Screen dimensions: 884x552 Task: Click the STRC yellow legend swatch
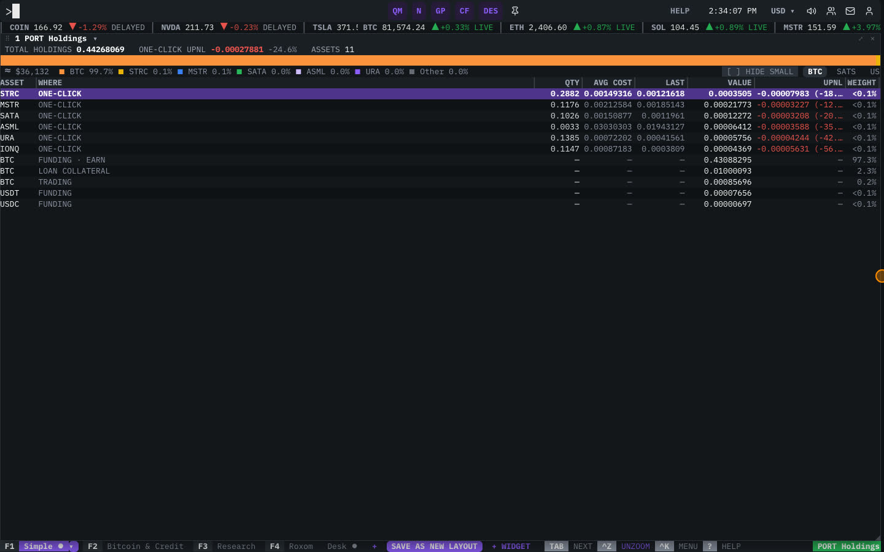coord(121,72)
